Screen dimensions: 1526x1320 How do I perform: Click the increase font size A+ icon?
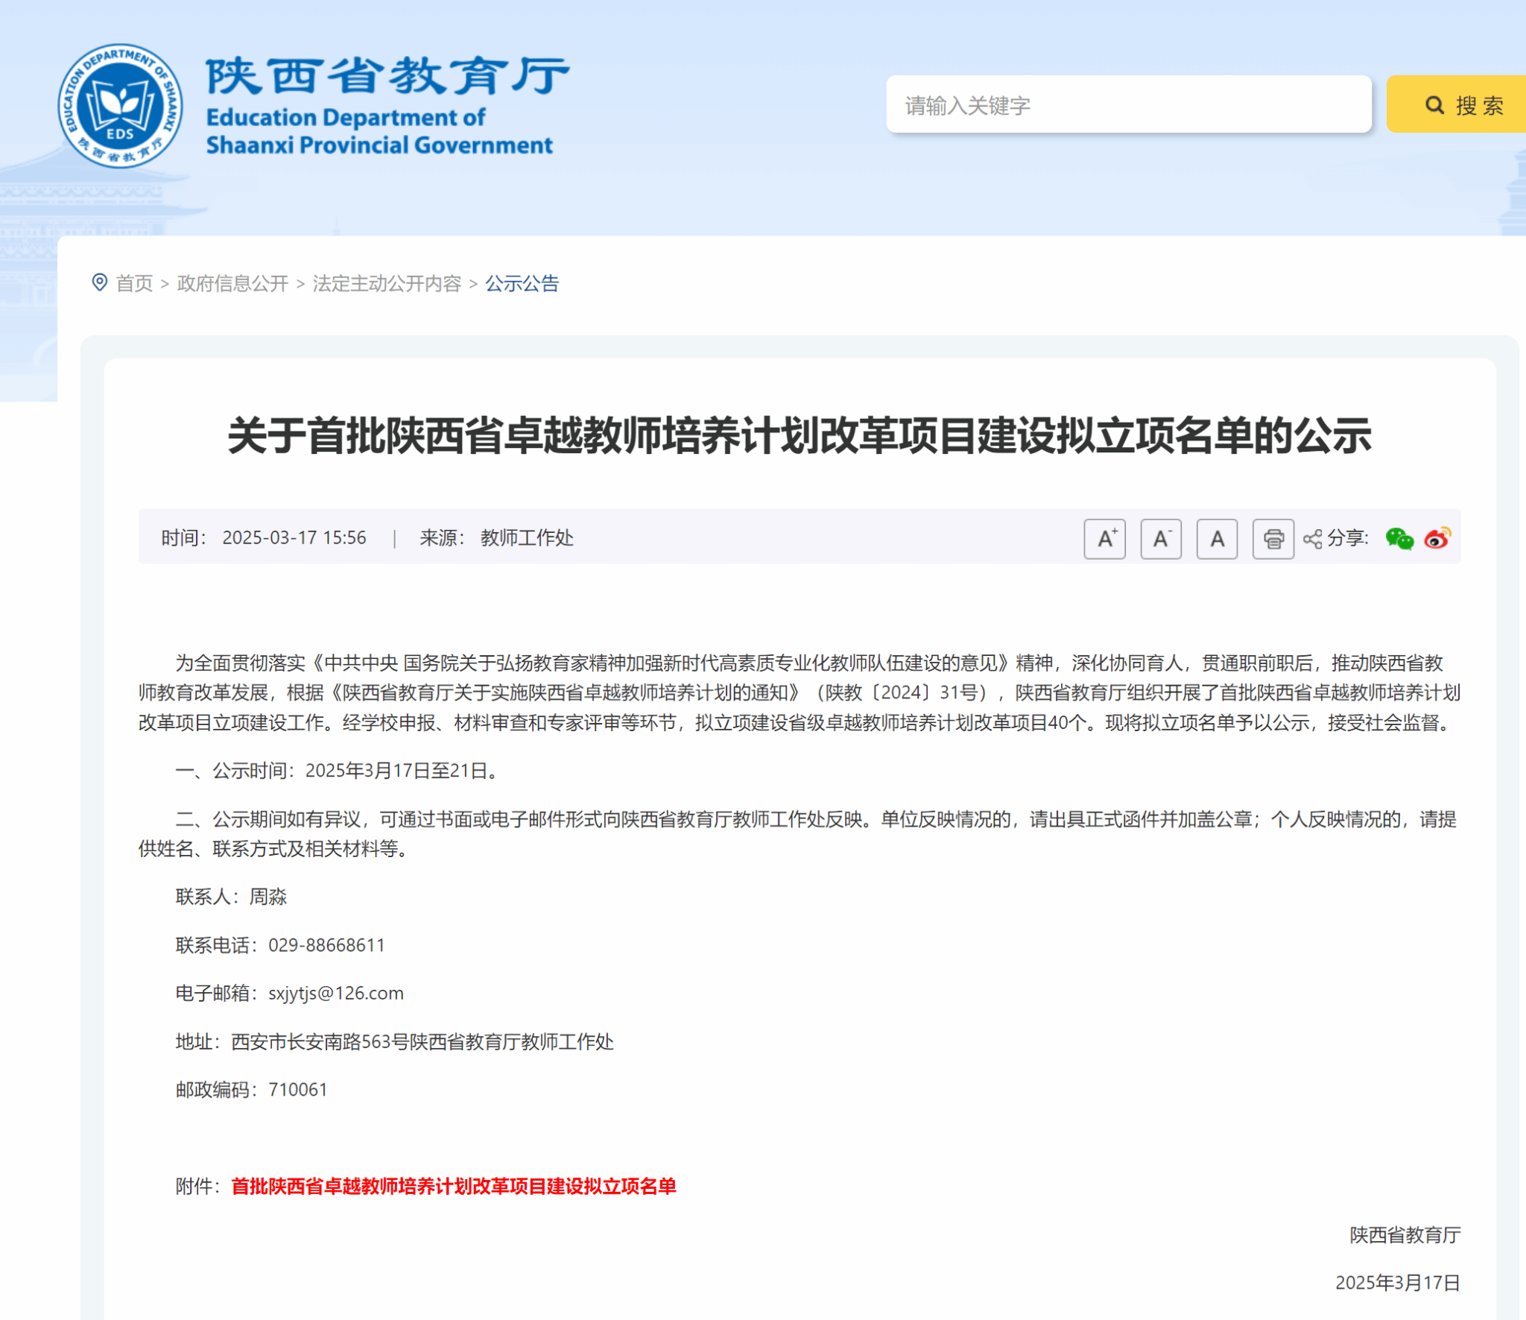click(1104, 538)
